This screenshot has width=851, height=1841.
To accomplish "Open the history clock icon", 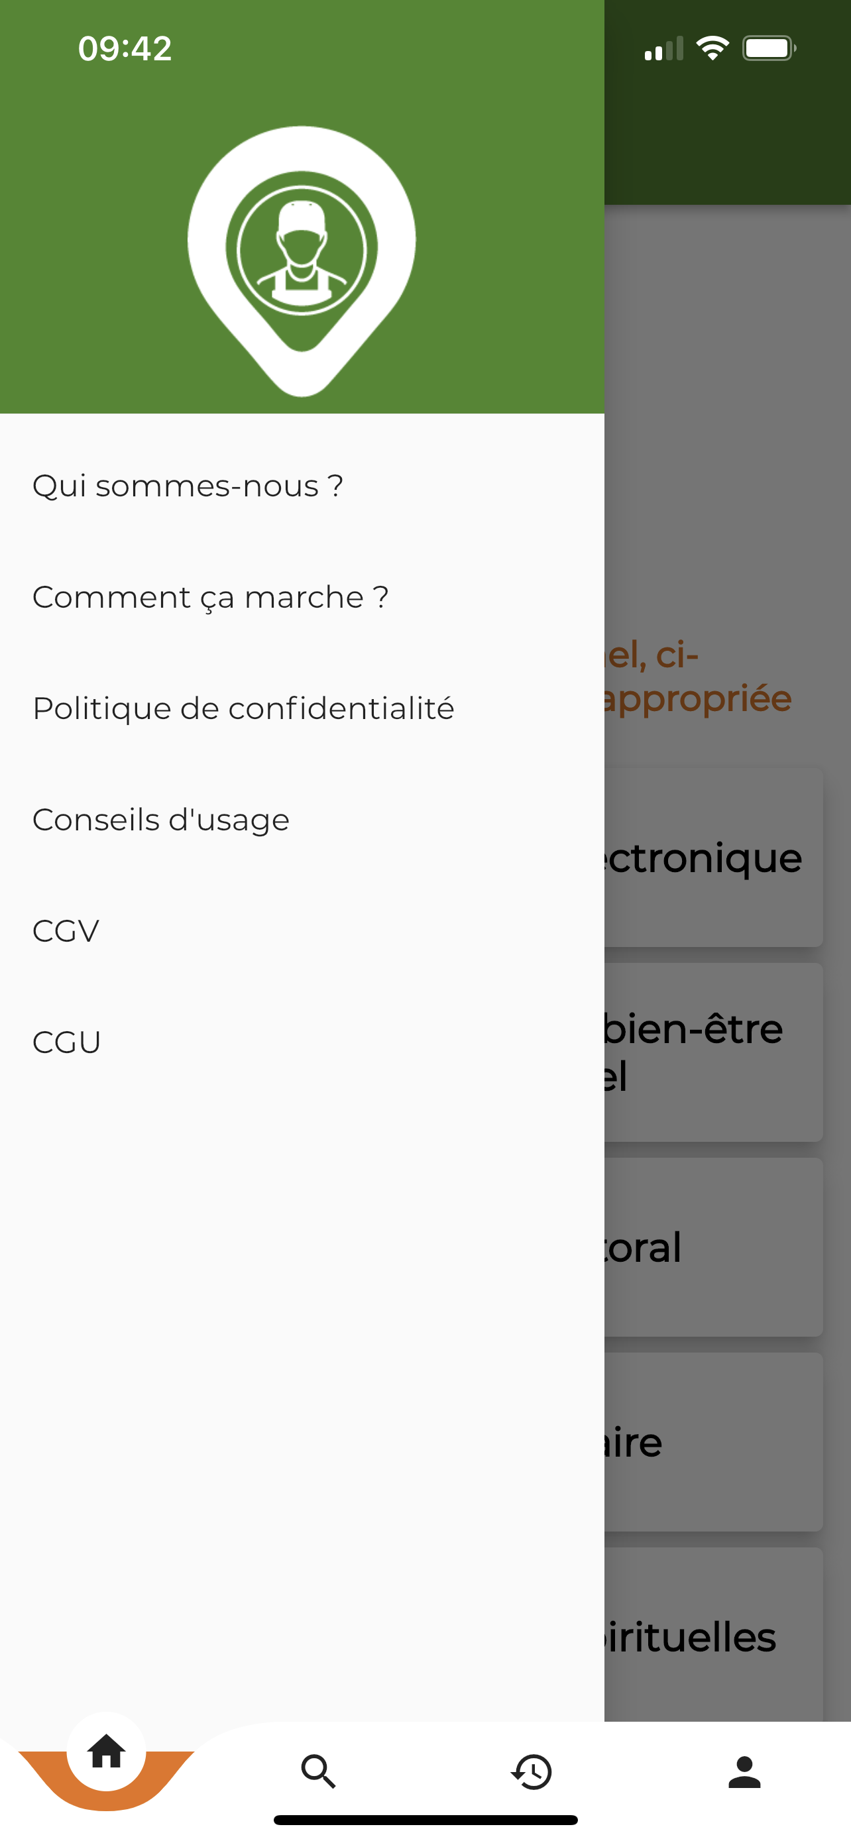I will (x=532, y=1771).
